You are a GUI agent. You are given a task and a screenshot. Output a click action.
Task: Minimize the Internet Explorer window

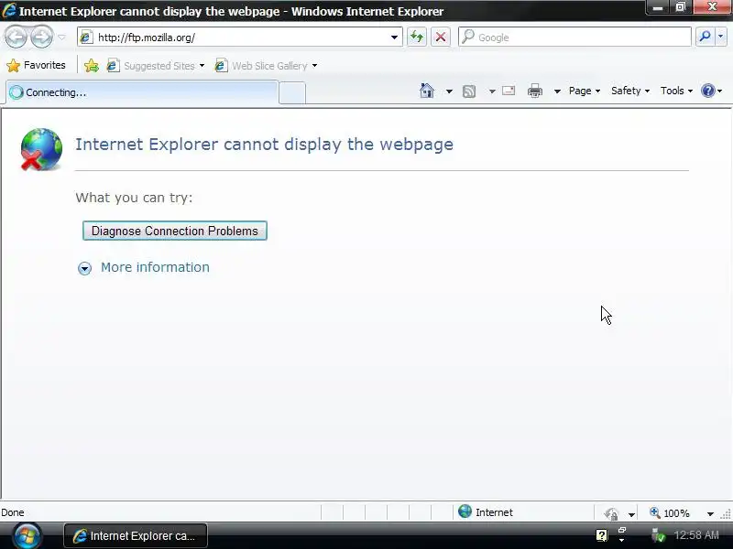(658, 7)
